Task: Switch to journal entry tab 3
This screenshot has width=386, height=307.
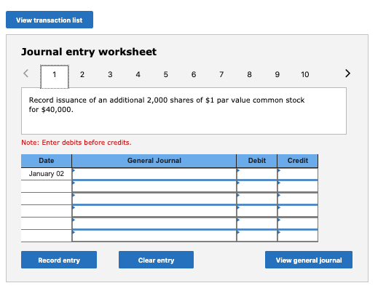Action: click(x=110, y=74)
